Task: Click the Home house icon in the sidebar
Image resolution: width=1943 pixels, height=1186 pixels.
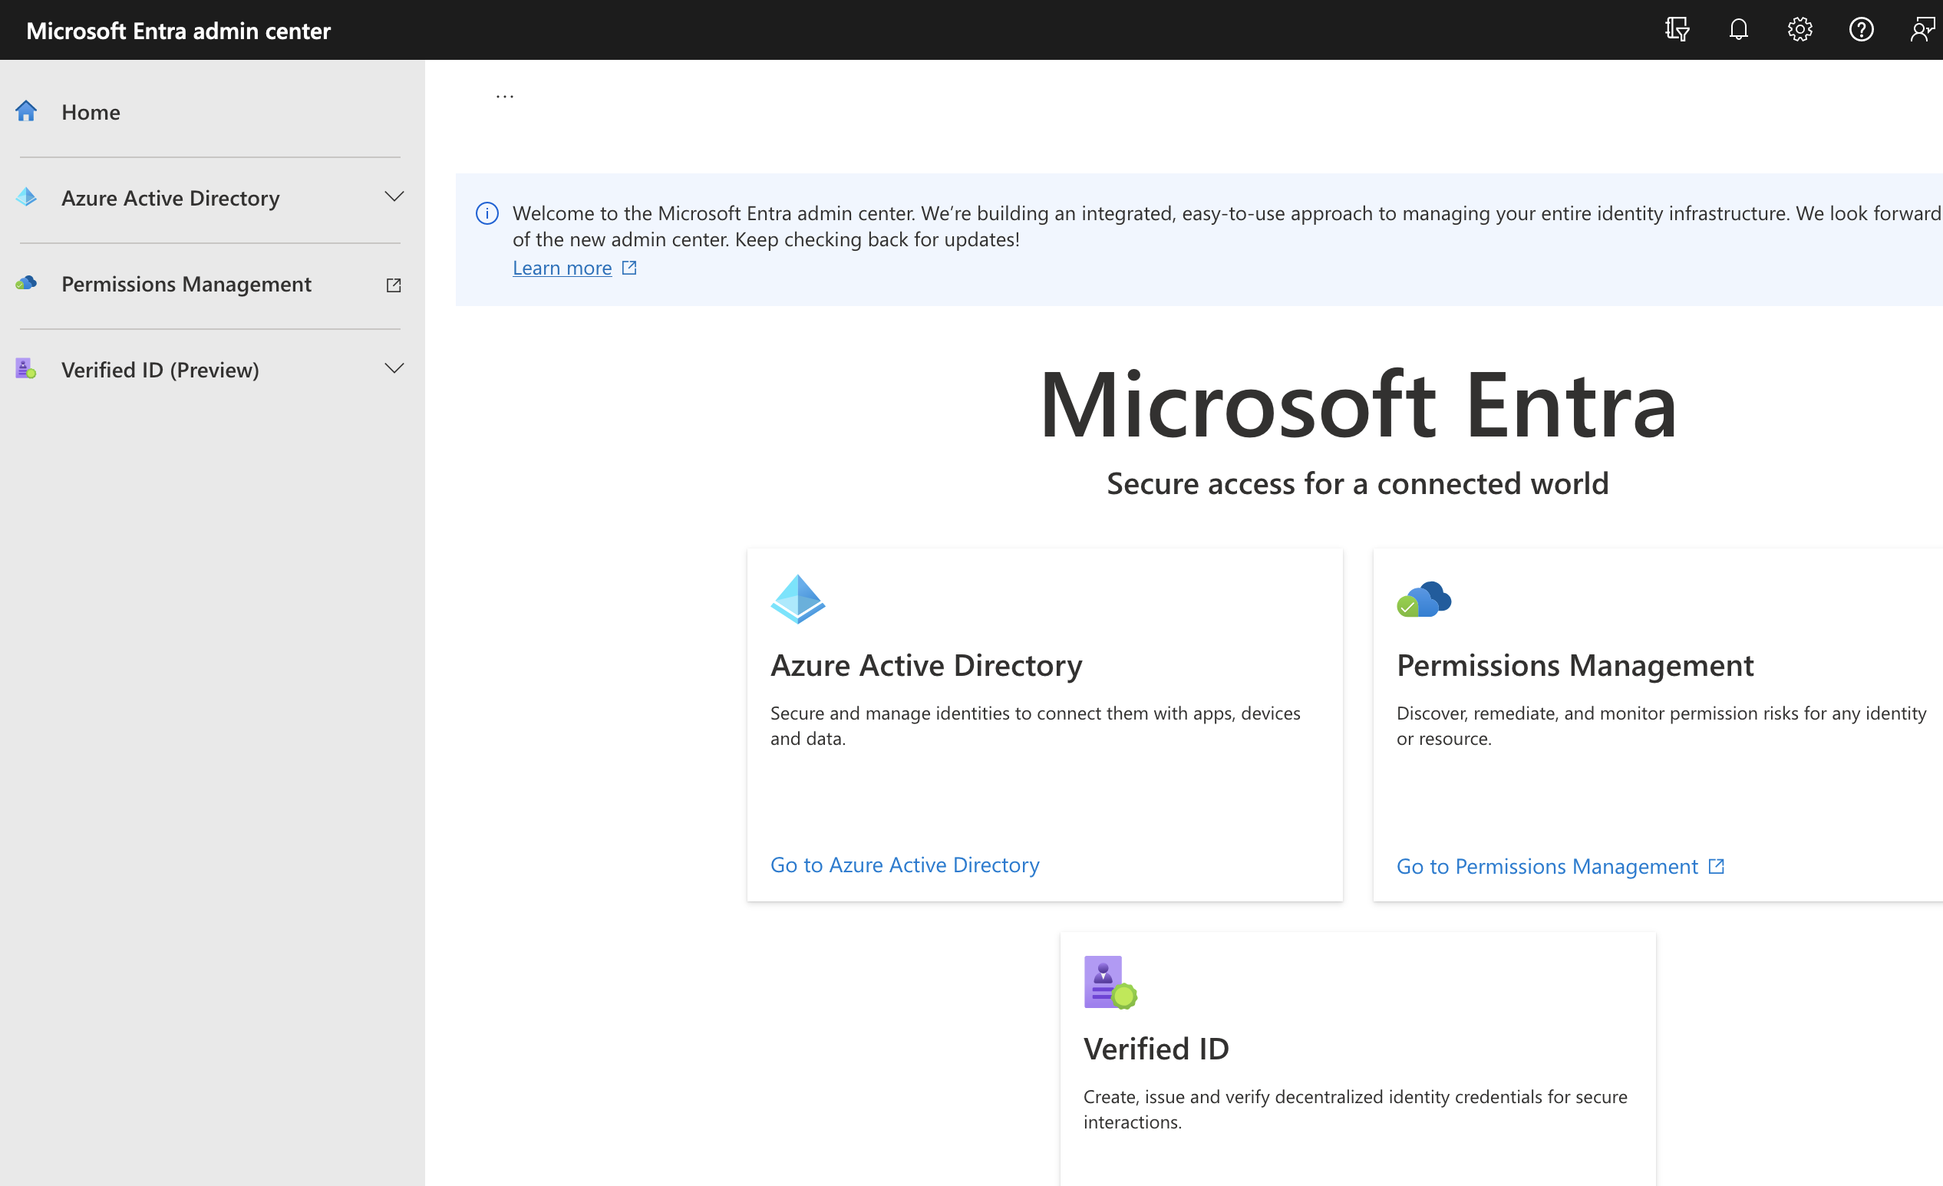Action: 26,111
